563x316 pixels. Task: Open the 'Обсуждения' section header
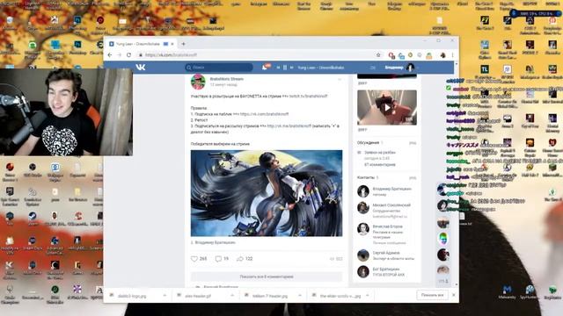(368, 142)
